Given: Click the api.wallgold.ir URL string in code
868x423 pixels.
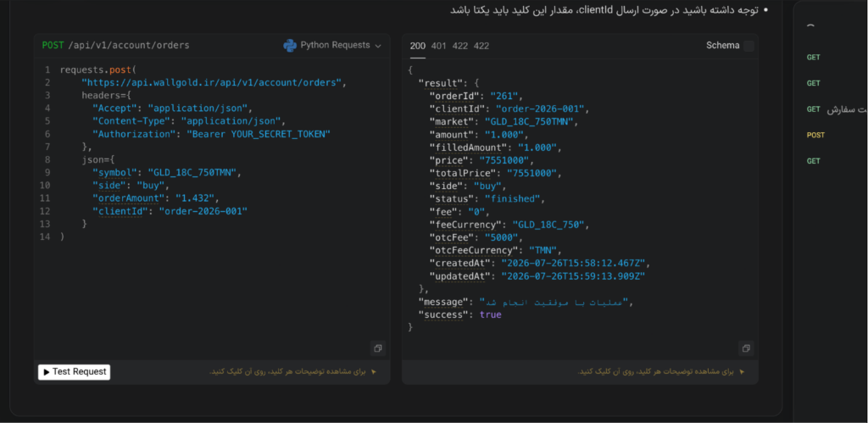Looking at the screenshot, I should pyautogui.click(x=212, y=82).
